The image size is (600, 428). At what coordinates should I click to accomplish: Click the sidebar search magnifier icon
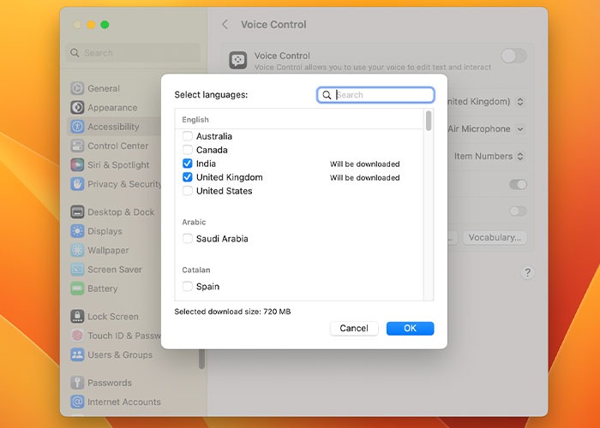tap(75, 53)
